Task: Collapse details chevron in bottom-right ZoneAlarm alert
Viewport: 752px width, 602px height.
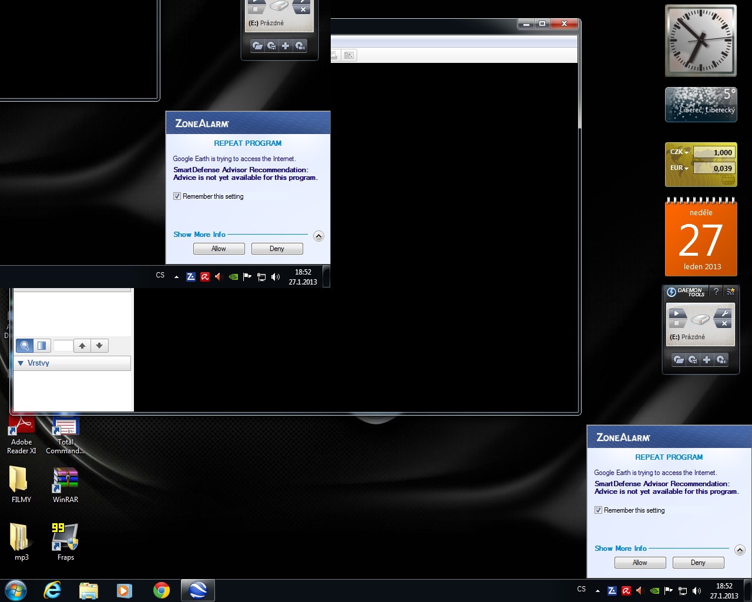Action: point(740,550)
